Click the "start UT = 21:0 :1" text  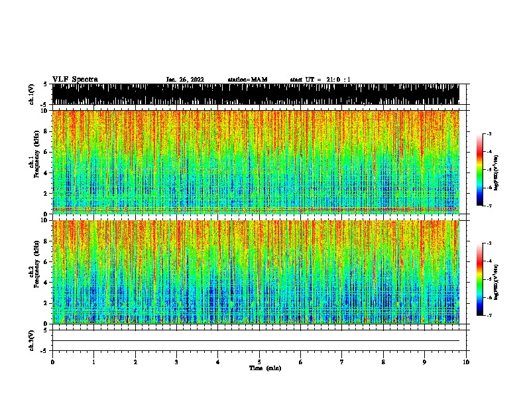click(x=320, y=80)
